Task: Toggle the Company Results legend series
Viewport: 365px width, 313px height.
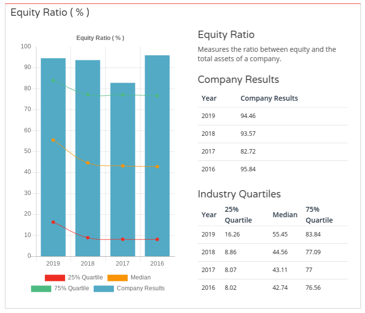Action: click(x=140, y=288)
